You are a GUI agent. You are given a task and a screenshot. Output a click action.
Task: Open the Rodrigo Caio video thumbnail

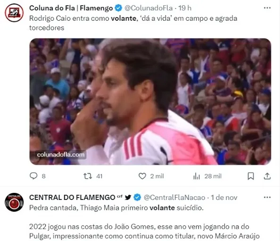pyautogui.click(x=150, y=101)
